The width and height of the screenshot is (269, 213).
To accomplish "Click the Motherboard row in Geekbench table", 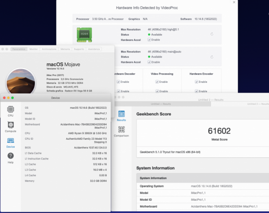I will tap(203, 206).
